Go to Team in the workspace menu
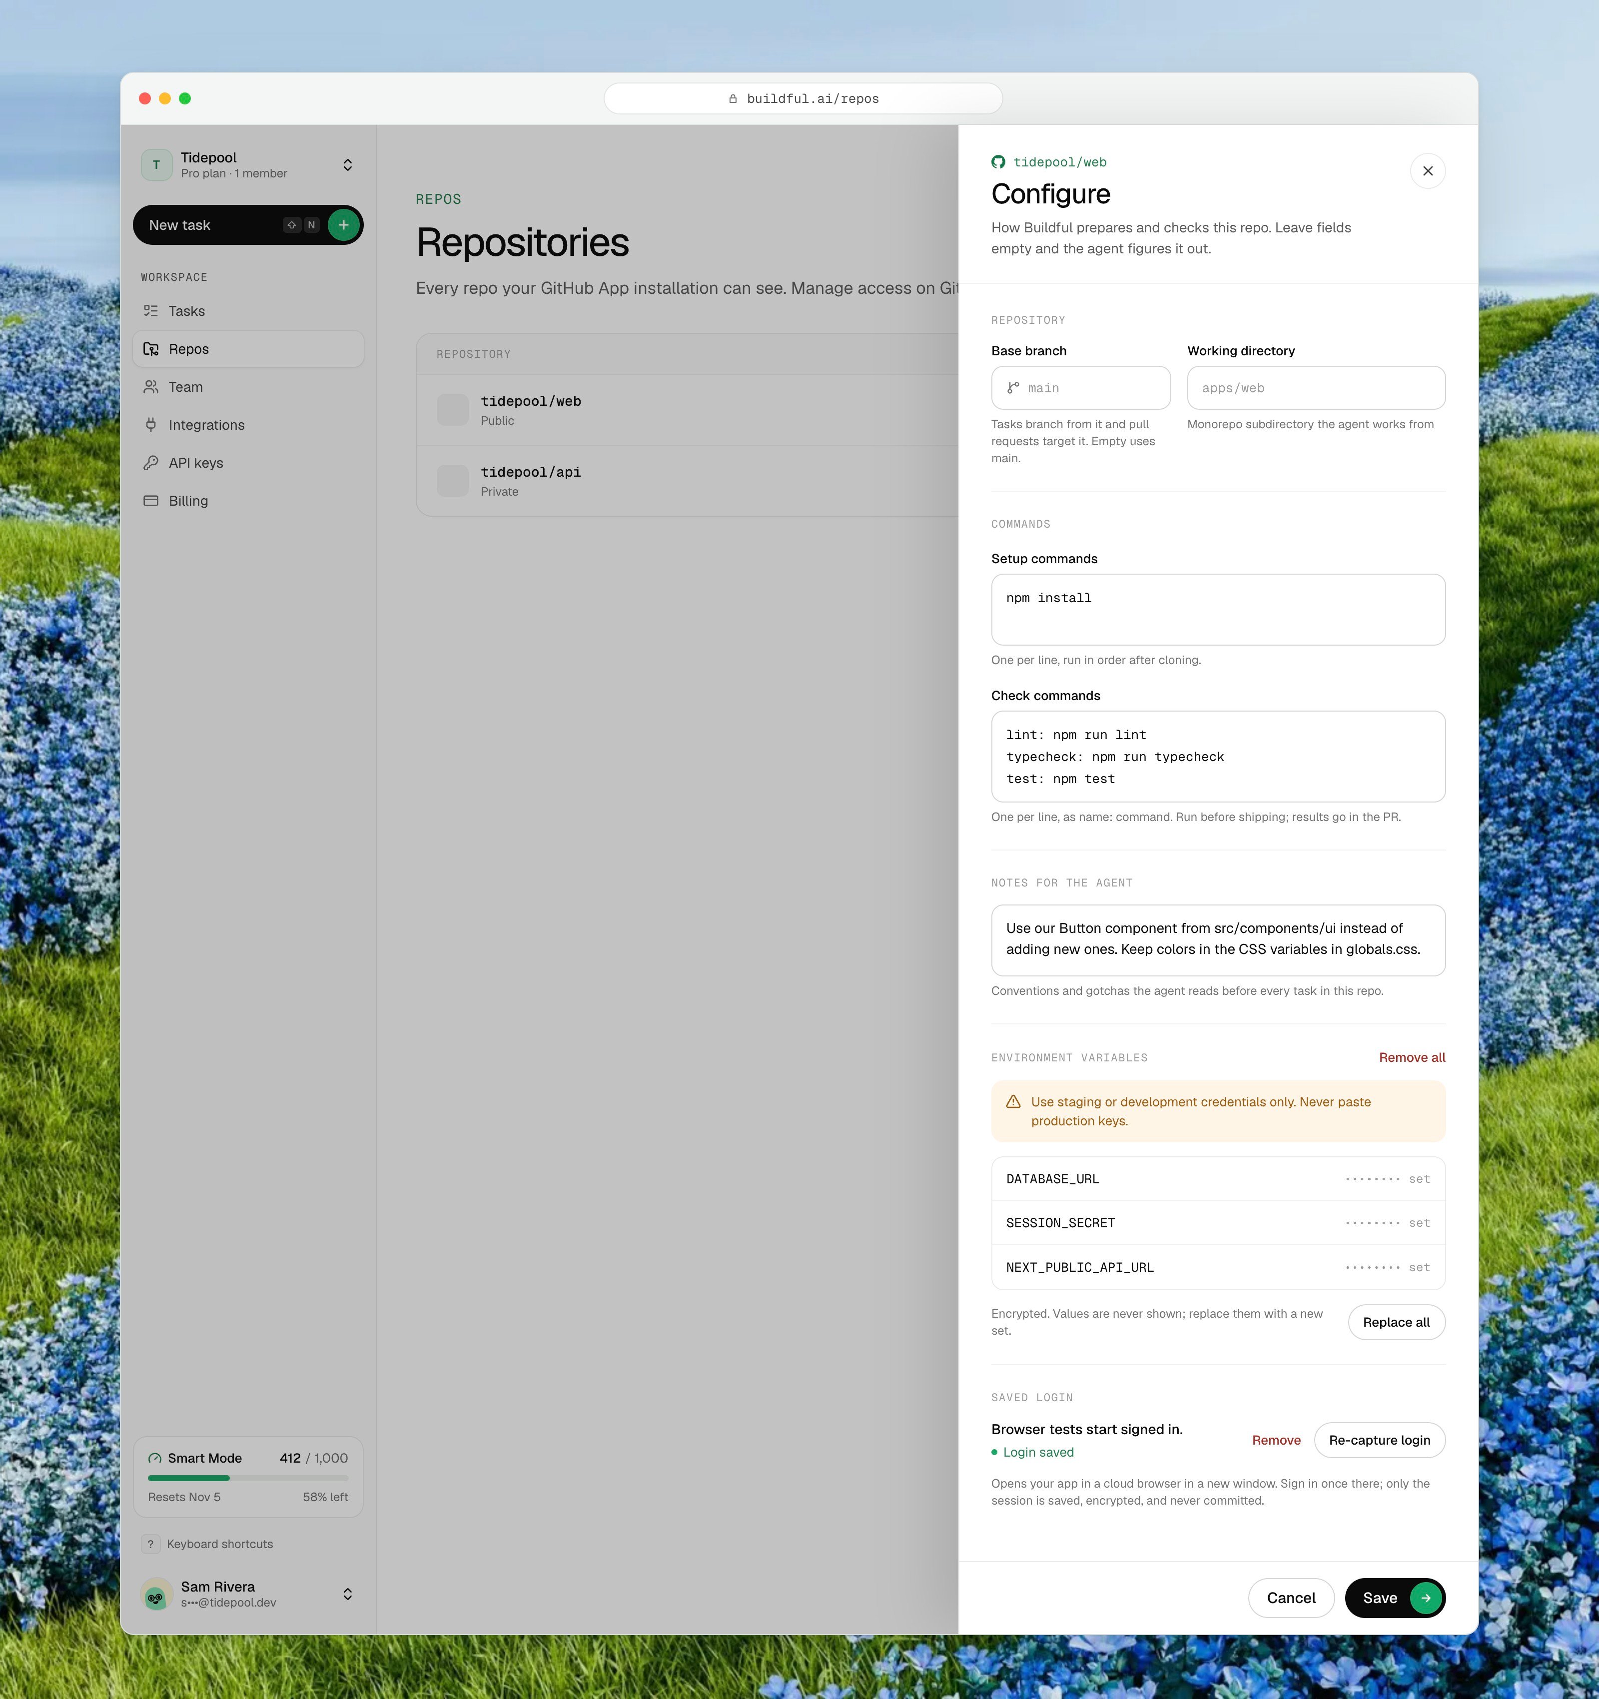The width and height of the screenshot is (1599, 1699). pyautogui.click(x=248, y=387)
